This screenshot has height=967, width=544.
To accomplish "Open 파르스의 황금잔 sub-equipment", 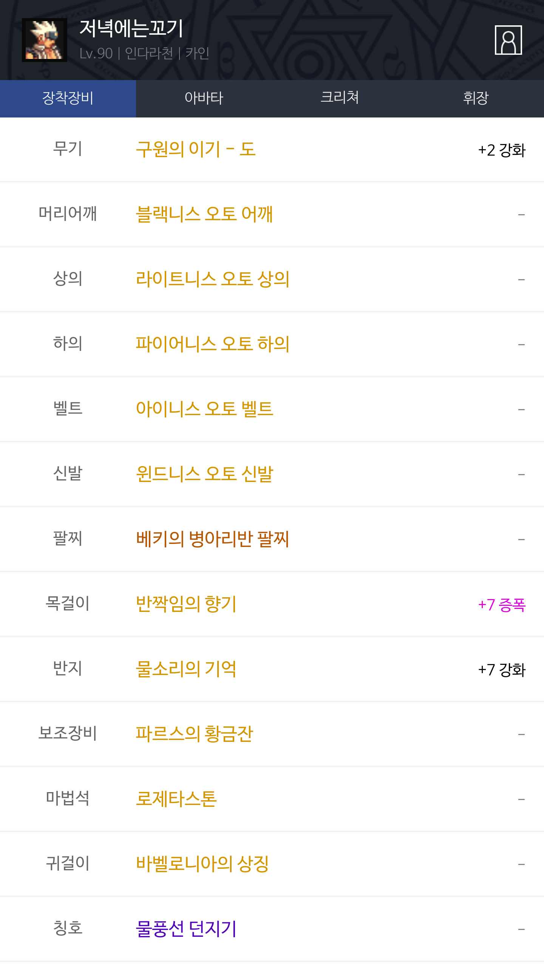I will point(194,734).
